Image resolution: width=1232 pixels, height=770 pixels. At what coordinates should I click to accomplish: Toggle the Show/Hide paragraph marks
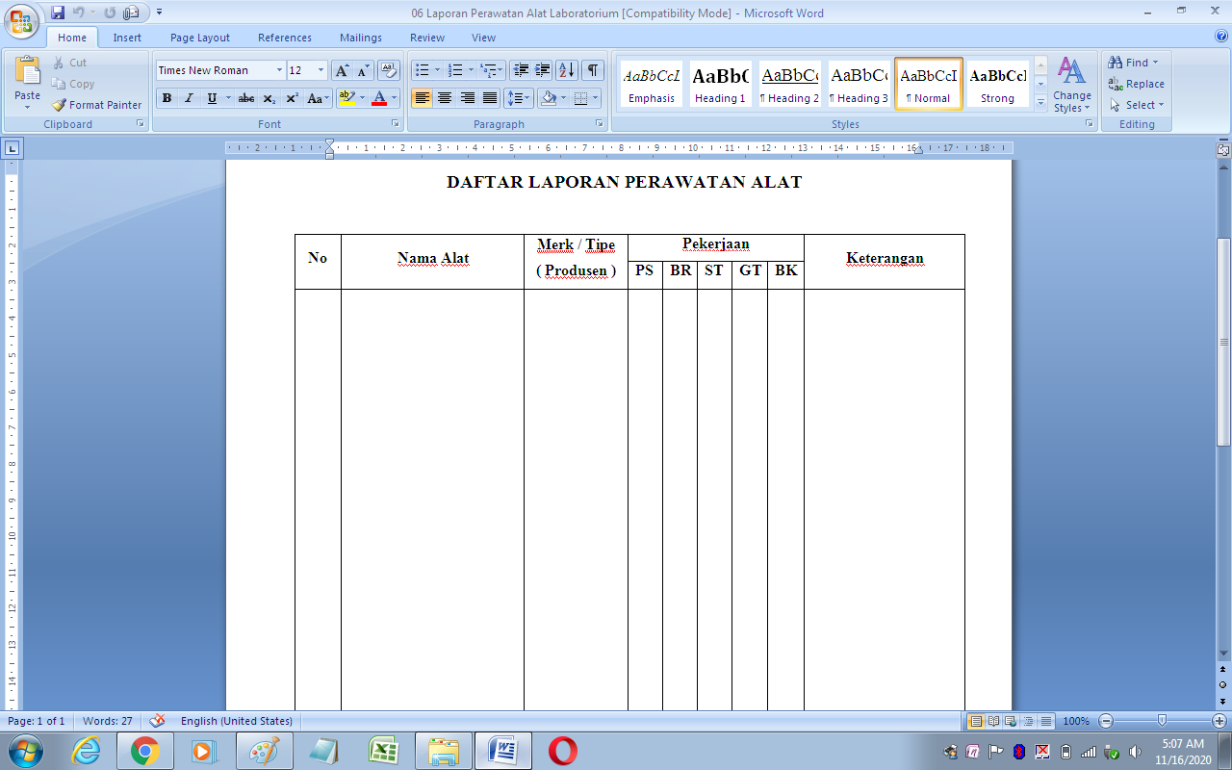[595, 68]
